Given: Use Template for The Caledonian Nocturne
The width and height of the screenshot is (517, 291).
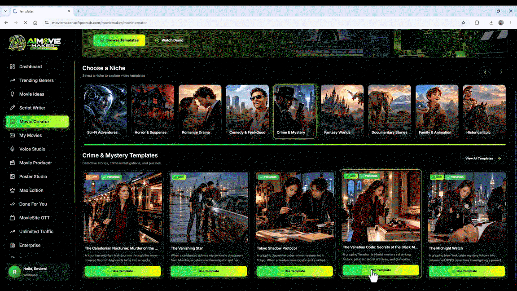Looking at the screenshot, I should (123, 271).
